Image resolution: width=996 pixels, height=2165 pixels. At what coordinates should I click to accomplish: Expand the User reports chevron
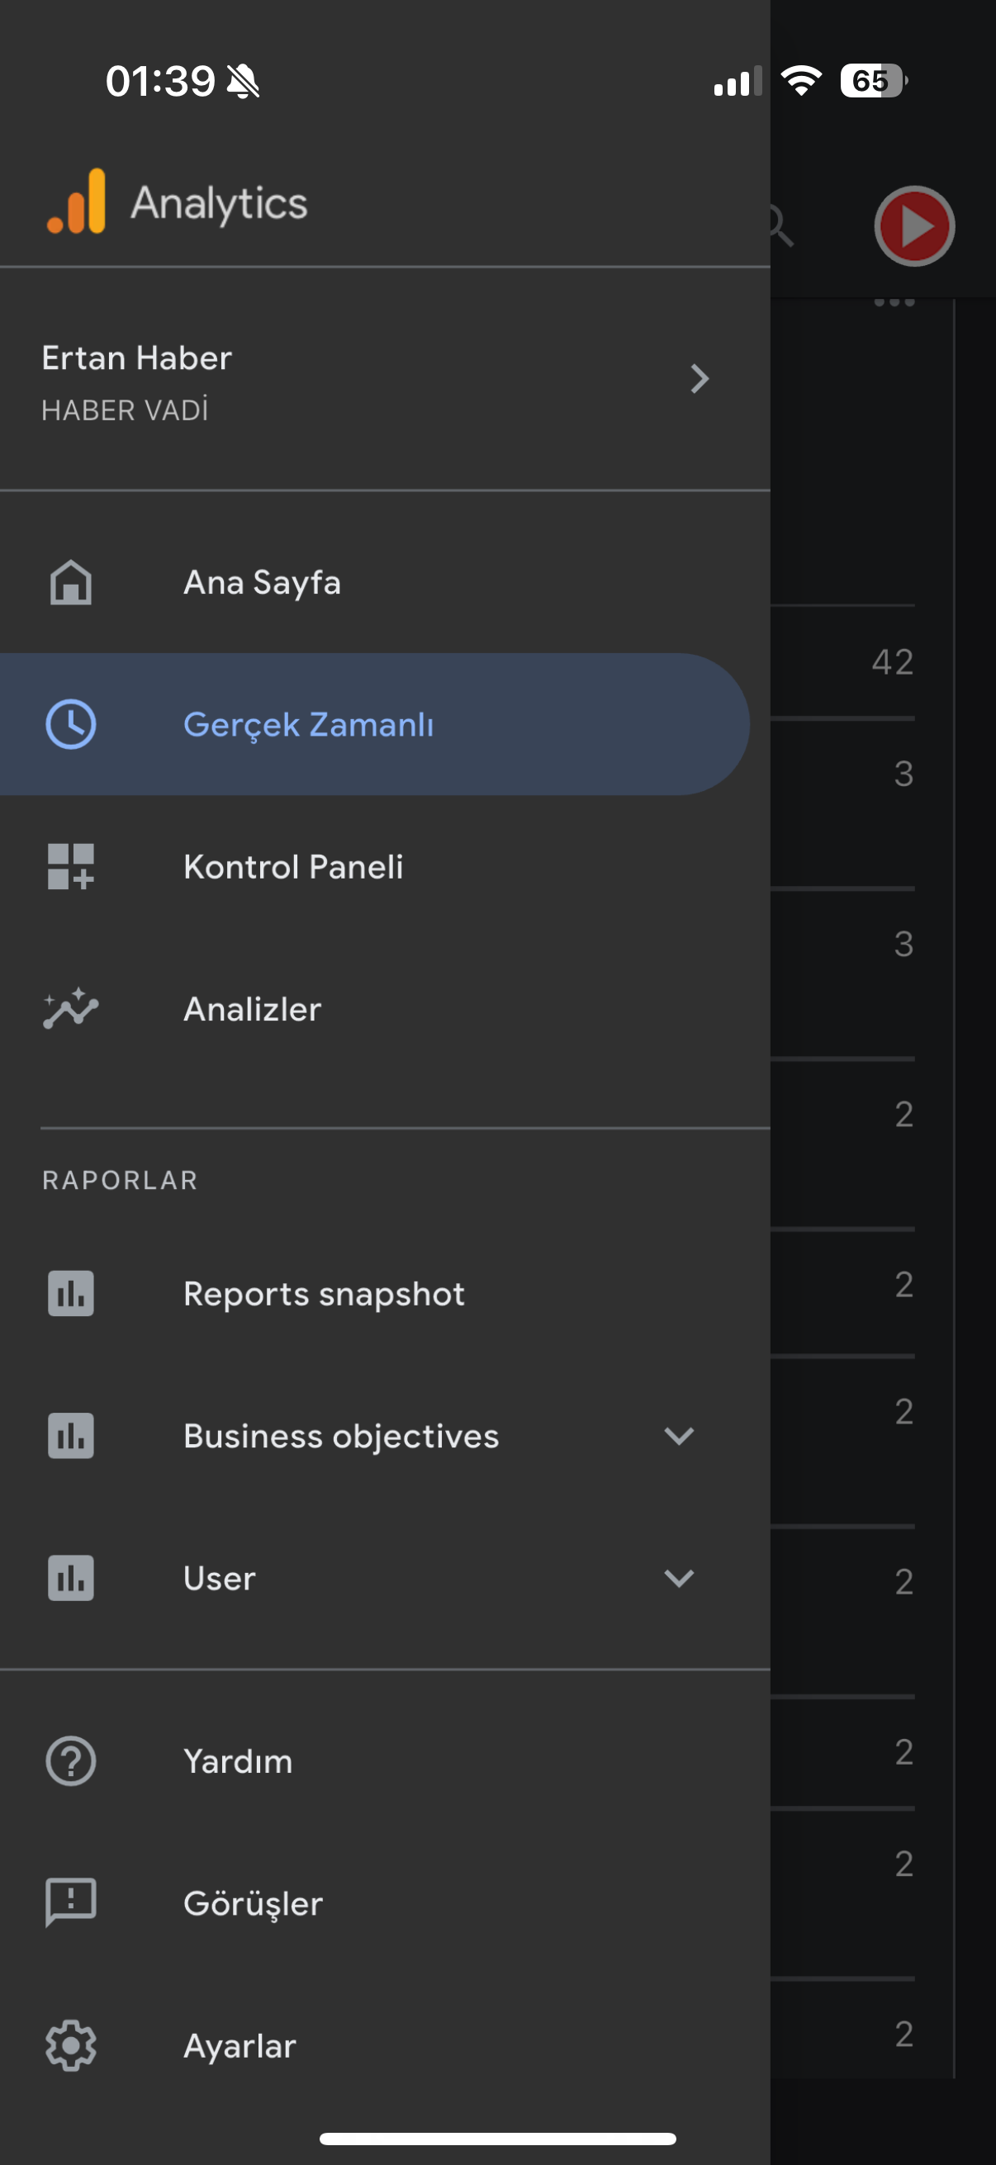678,1578
